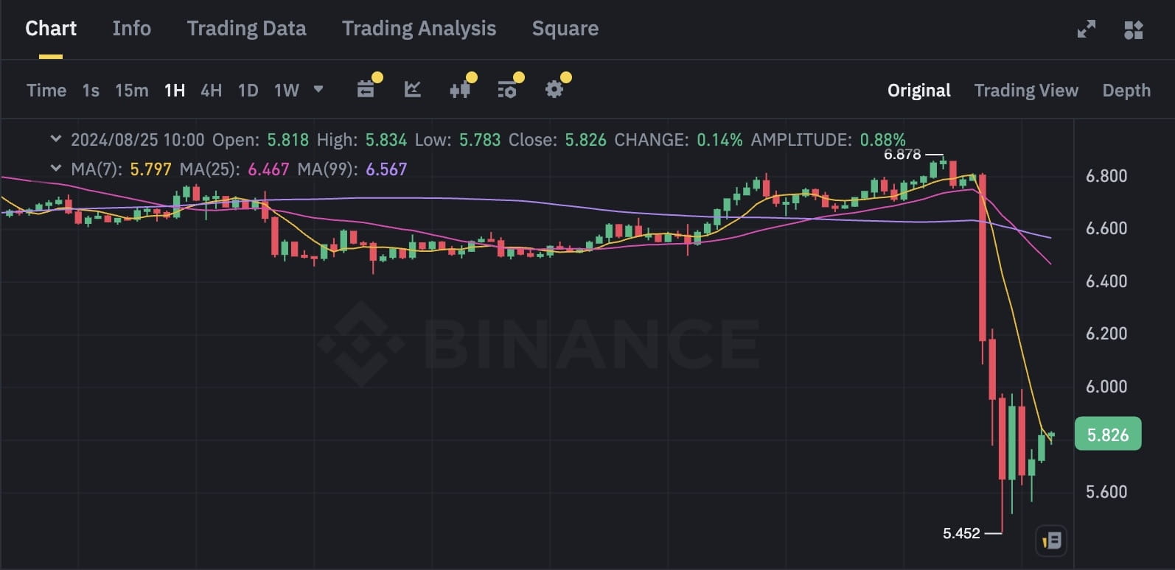The width and height of the screenshot is (1175, 570).
Task: Switch to the Trading Data tab
Action: (x=246, y=29)
